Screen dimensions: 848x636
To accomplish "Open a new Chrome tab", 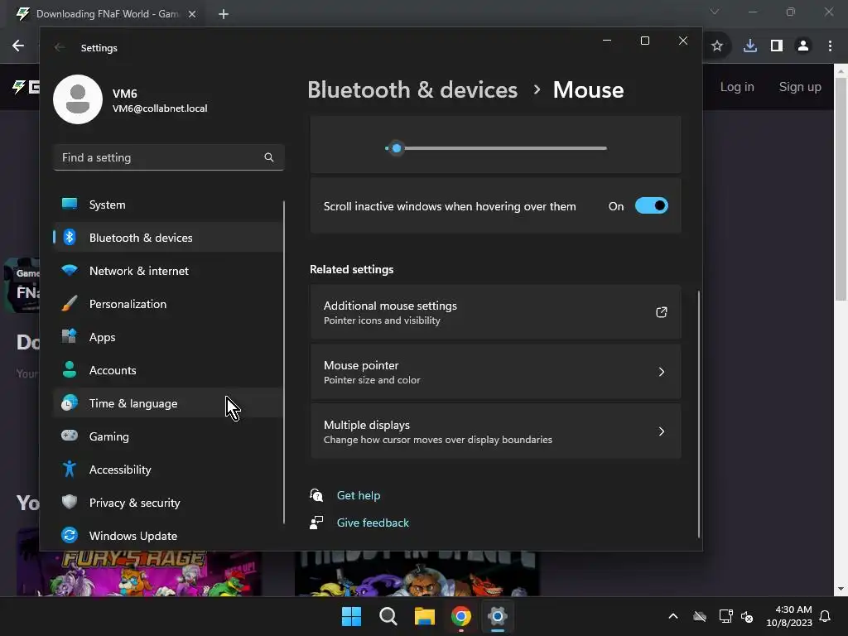I will pos(224,14).
